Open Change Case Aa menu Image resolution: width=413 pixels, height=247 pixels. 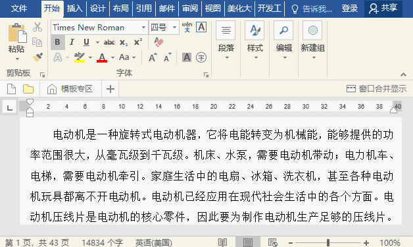pos(127,57)
